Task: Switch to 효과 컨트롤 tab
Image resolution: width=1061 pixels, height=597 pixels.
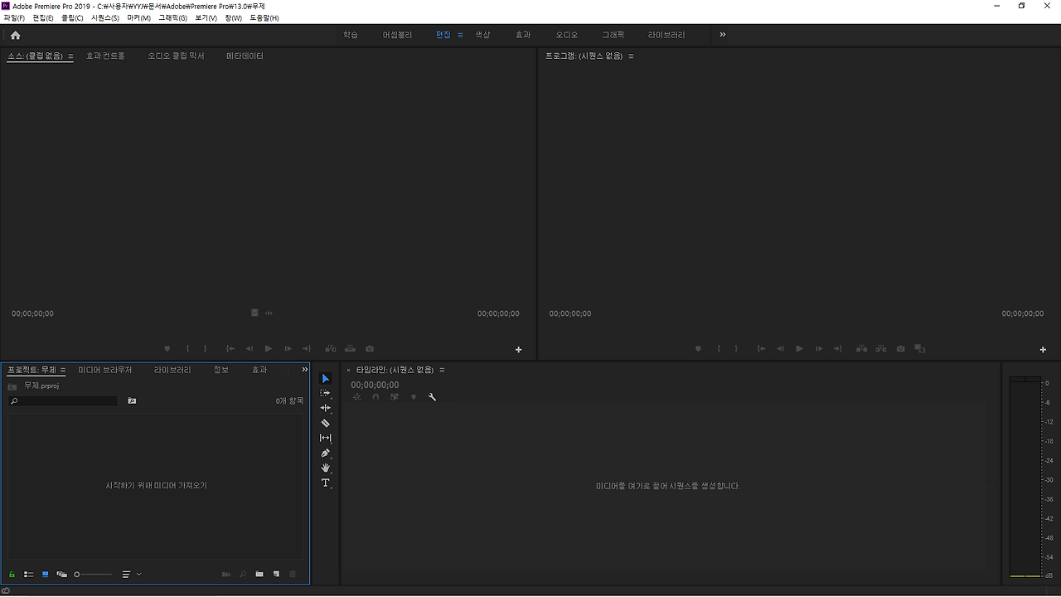Action: [x=105, y=56]
